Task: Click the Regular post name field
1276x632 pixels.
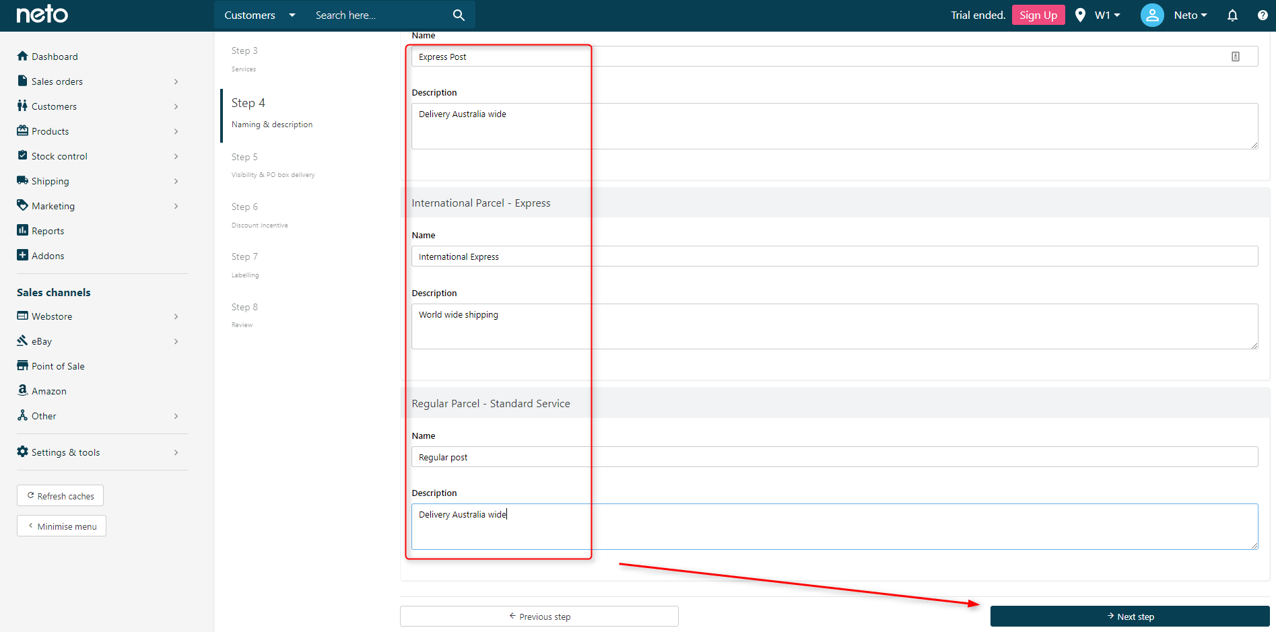Action: click(835, 456)
